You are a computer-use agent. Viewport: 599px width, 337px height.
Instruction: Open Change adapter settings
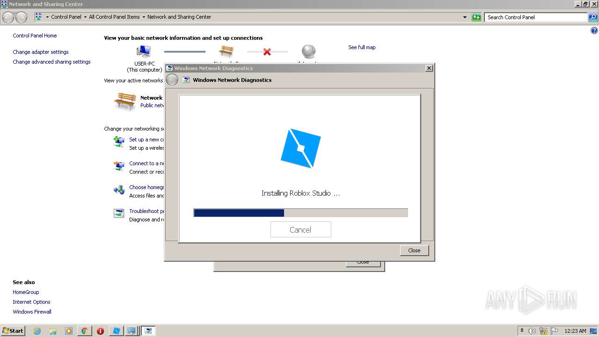[x=41, y=52]
